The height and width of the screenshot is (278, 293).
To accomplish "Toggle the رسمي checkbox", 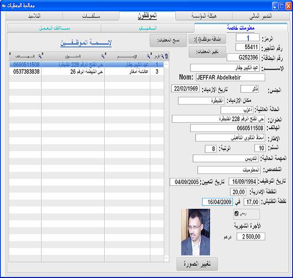I will pyautogui.click(x=237, y=213).
